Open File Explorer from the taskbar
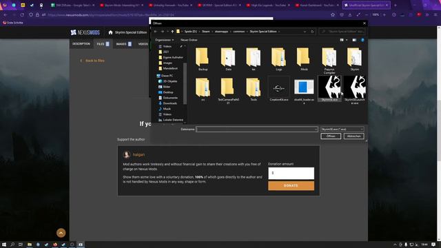 pos(30,245)
